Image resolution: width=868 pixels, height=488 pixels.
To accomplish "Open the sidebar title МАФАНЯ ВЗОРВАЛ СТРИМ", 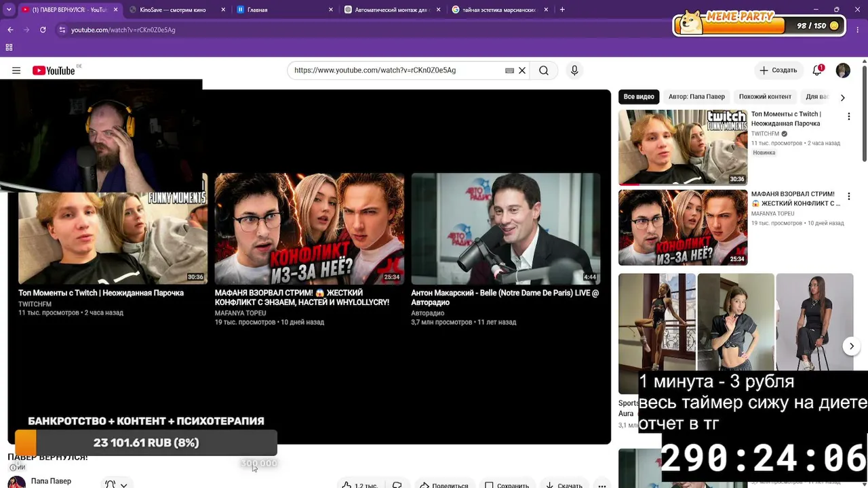I will 795,199.
